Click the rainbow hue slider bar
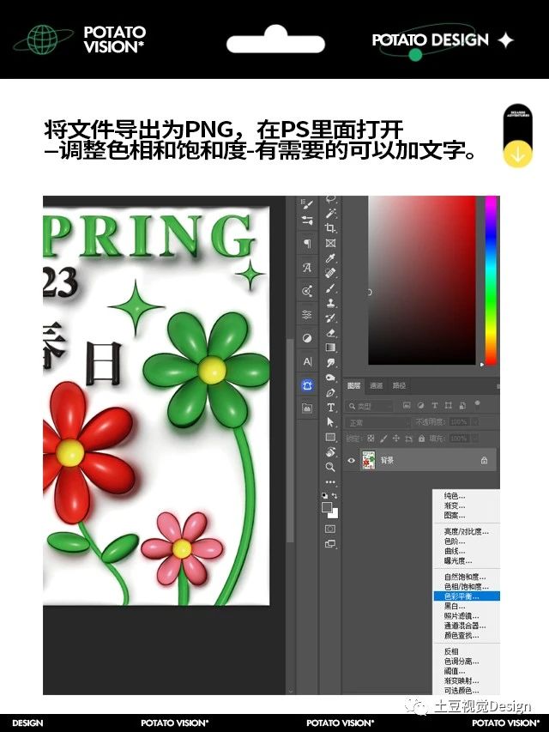This screenshot has height=732, width=549. coord(491,280)
